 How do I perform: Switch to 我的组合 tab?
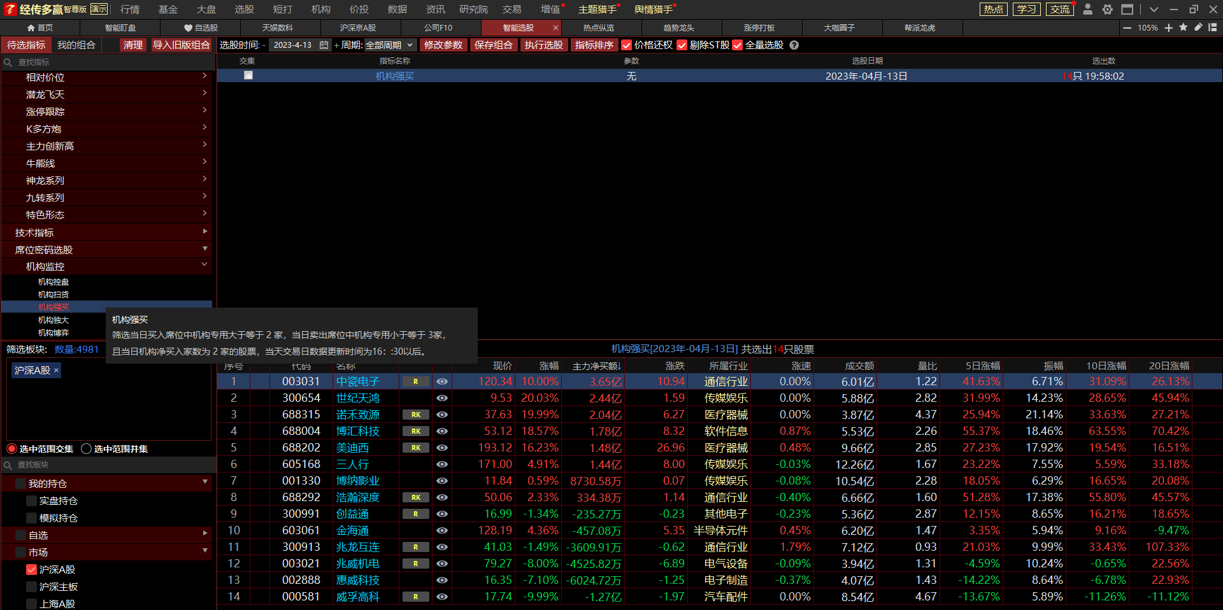coord(76,45)
